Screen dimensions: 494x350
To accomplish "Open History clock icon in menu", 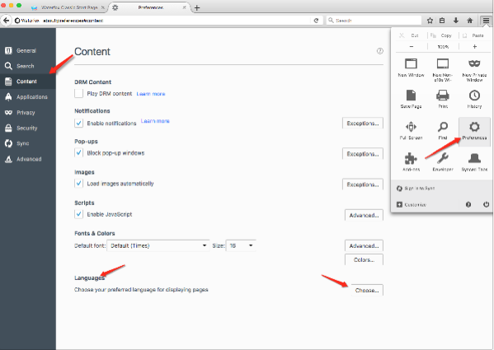I will pyautogui.click(x=474, y=96).
